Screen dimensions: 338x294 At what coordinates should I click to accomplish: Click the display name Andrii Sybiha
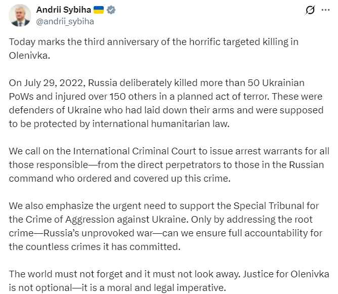tap(63, 10)
